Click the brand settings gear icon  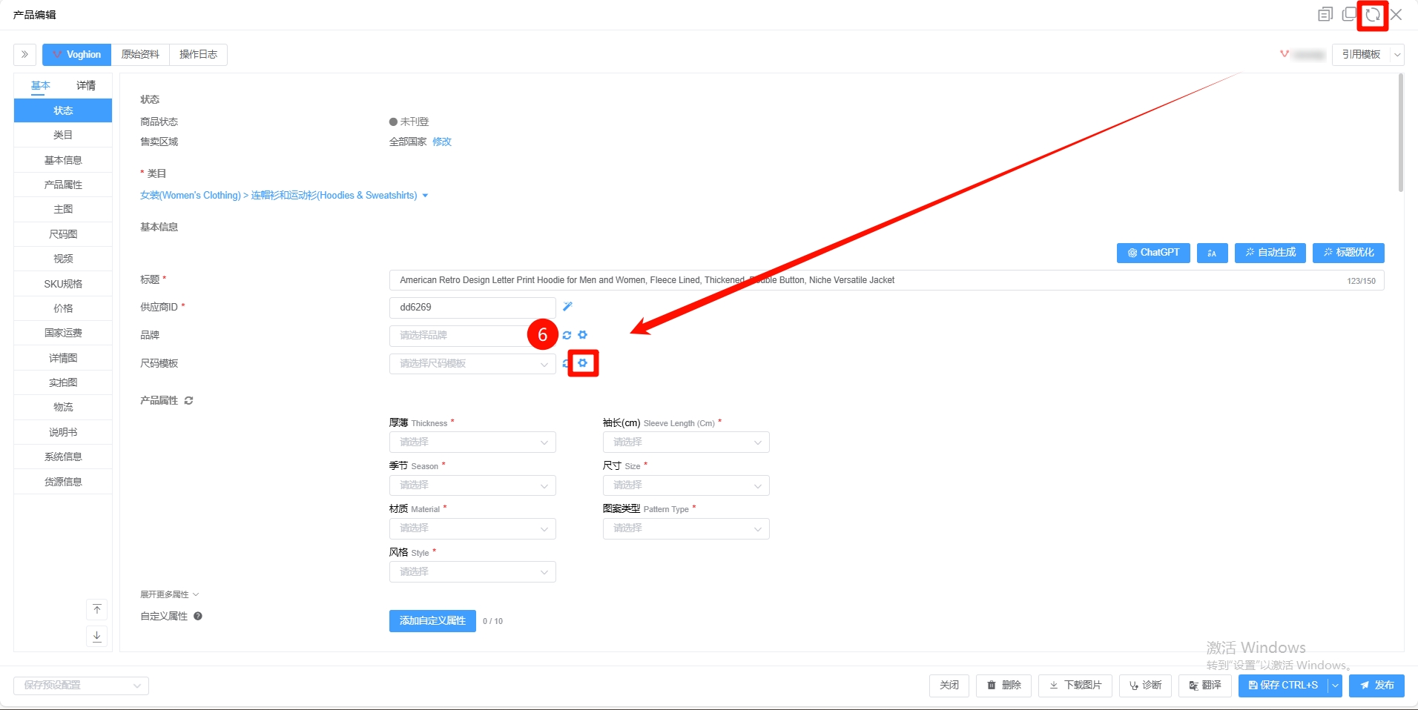pyautogui.click(x=583, y=335)
